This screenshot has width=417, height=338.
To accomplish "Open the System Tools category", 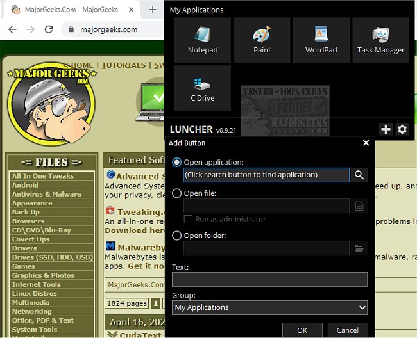I will tap(52, 330).
